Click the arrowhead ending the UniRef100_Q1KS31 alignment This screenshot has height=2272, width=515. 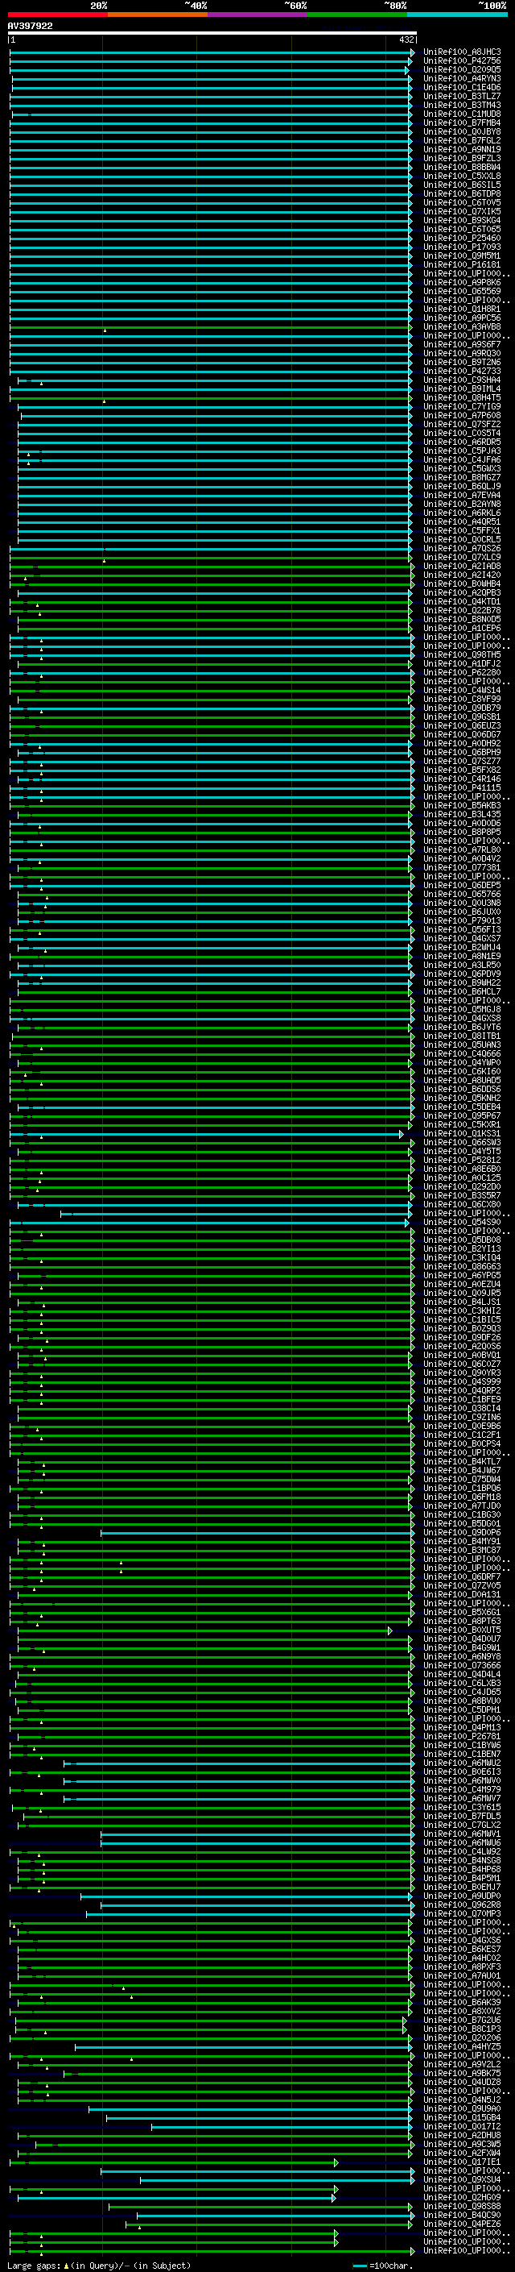click(x=401, y=1134)
